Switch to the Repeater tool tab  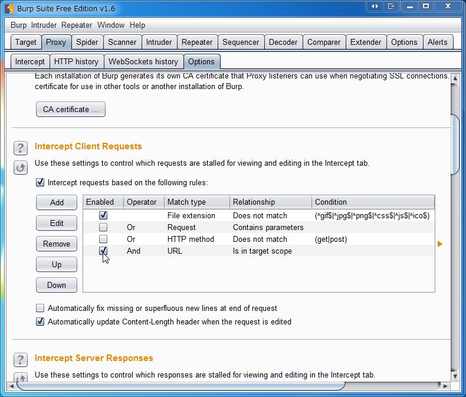(197, 42)
